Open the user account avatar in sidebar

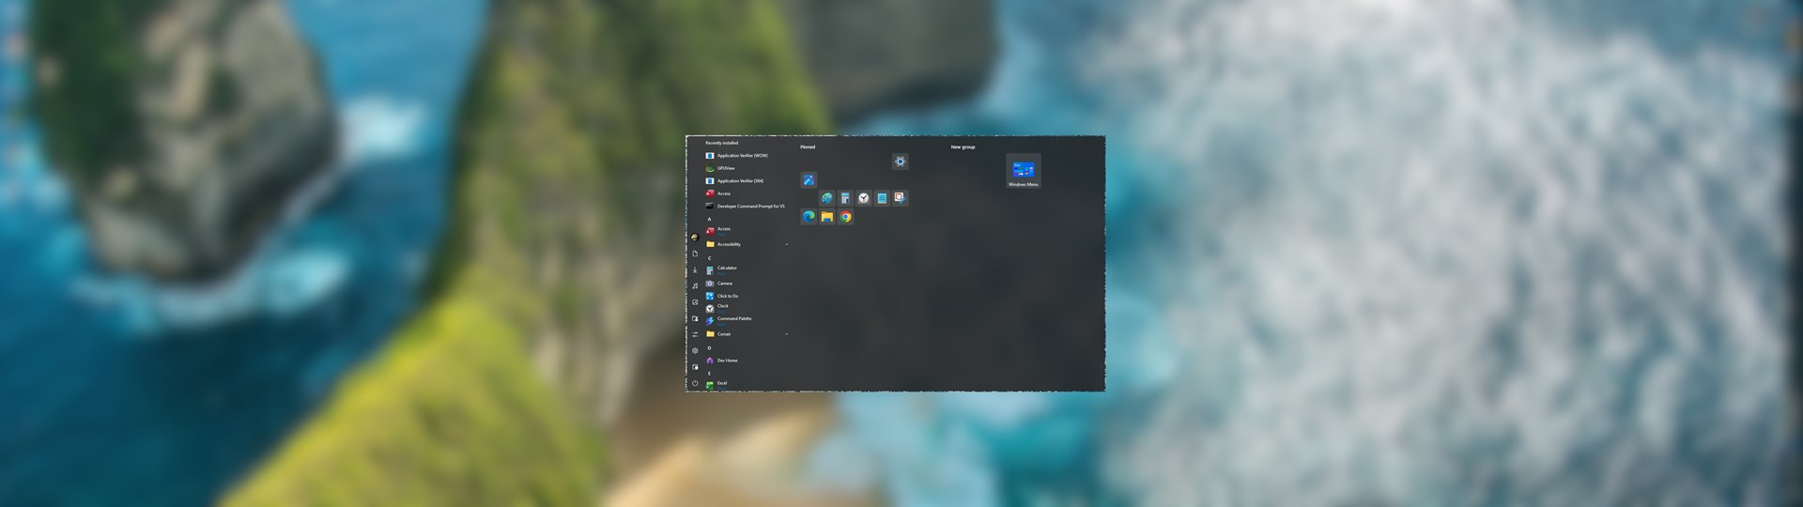[695, 238]
